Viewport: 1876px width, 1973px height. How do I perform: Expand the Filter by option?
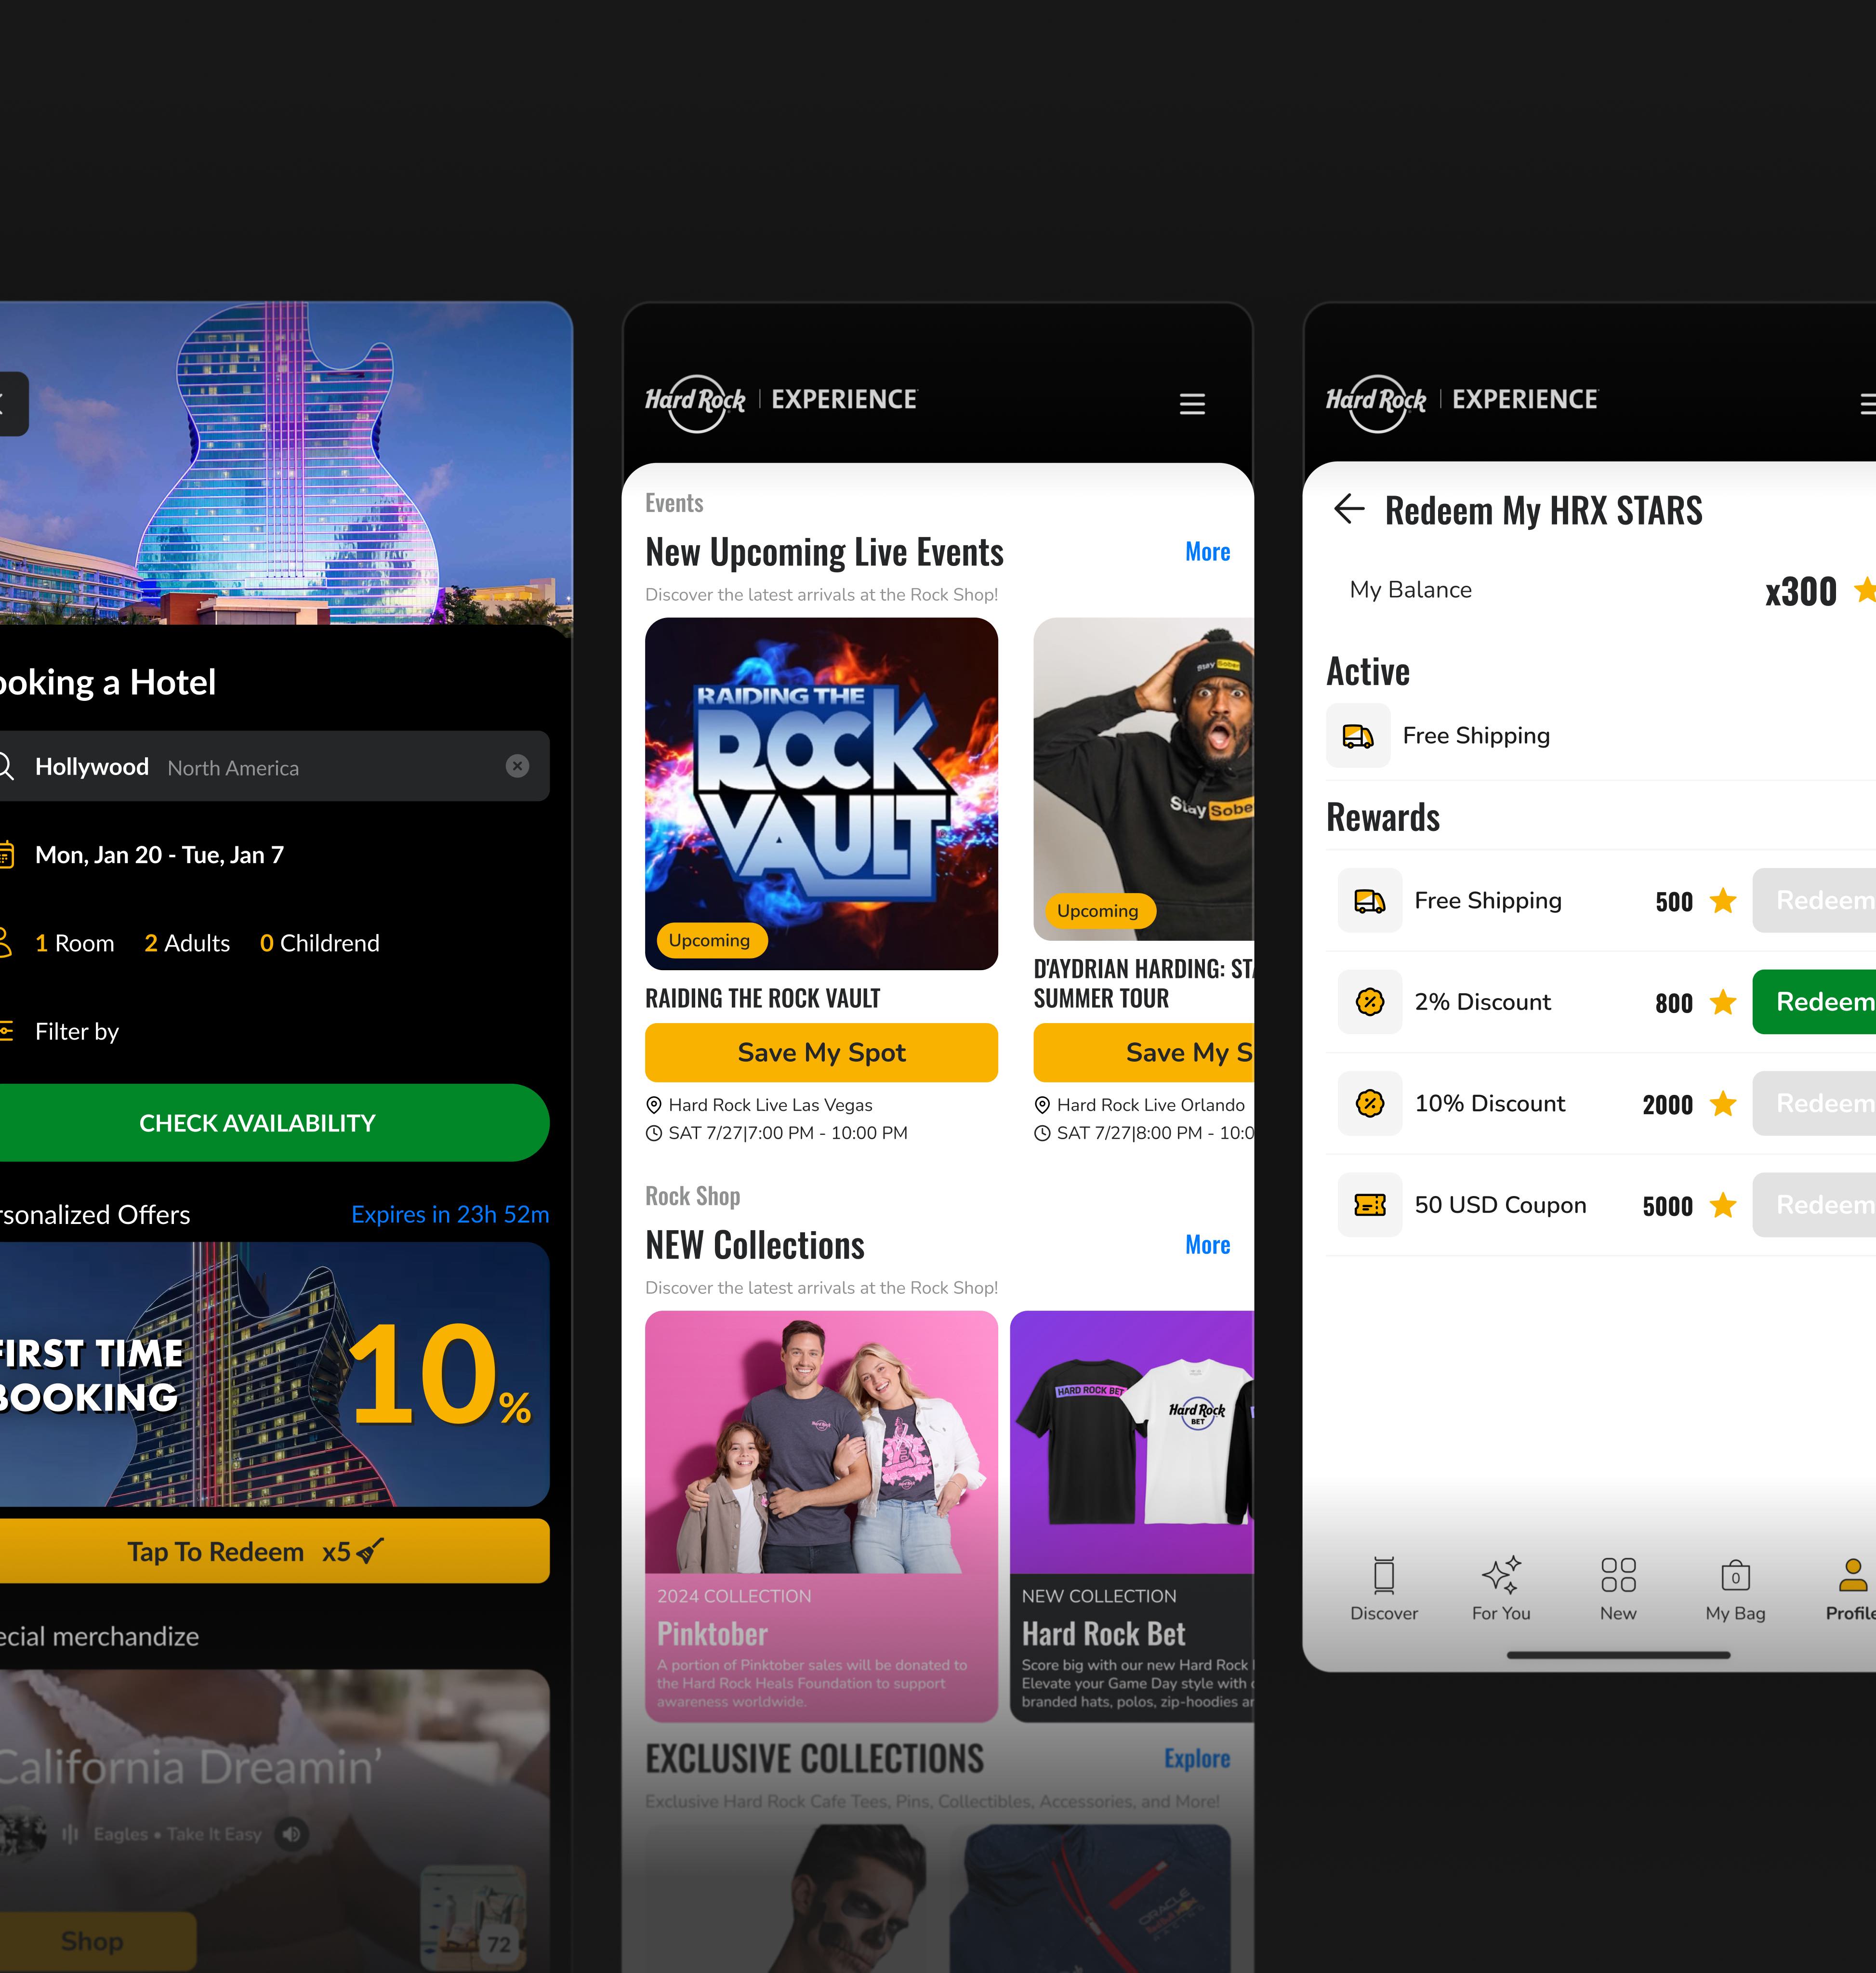point(76,1032)
